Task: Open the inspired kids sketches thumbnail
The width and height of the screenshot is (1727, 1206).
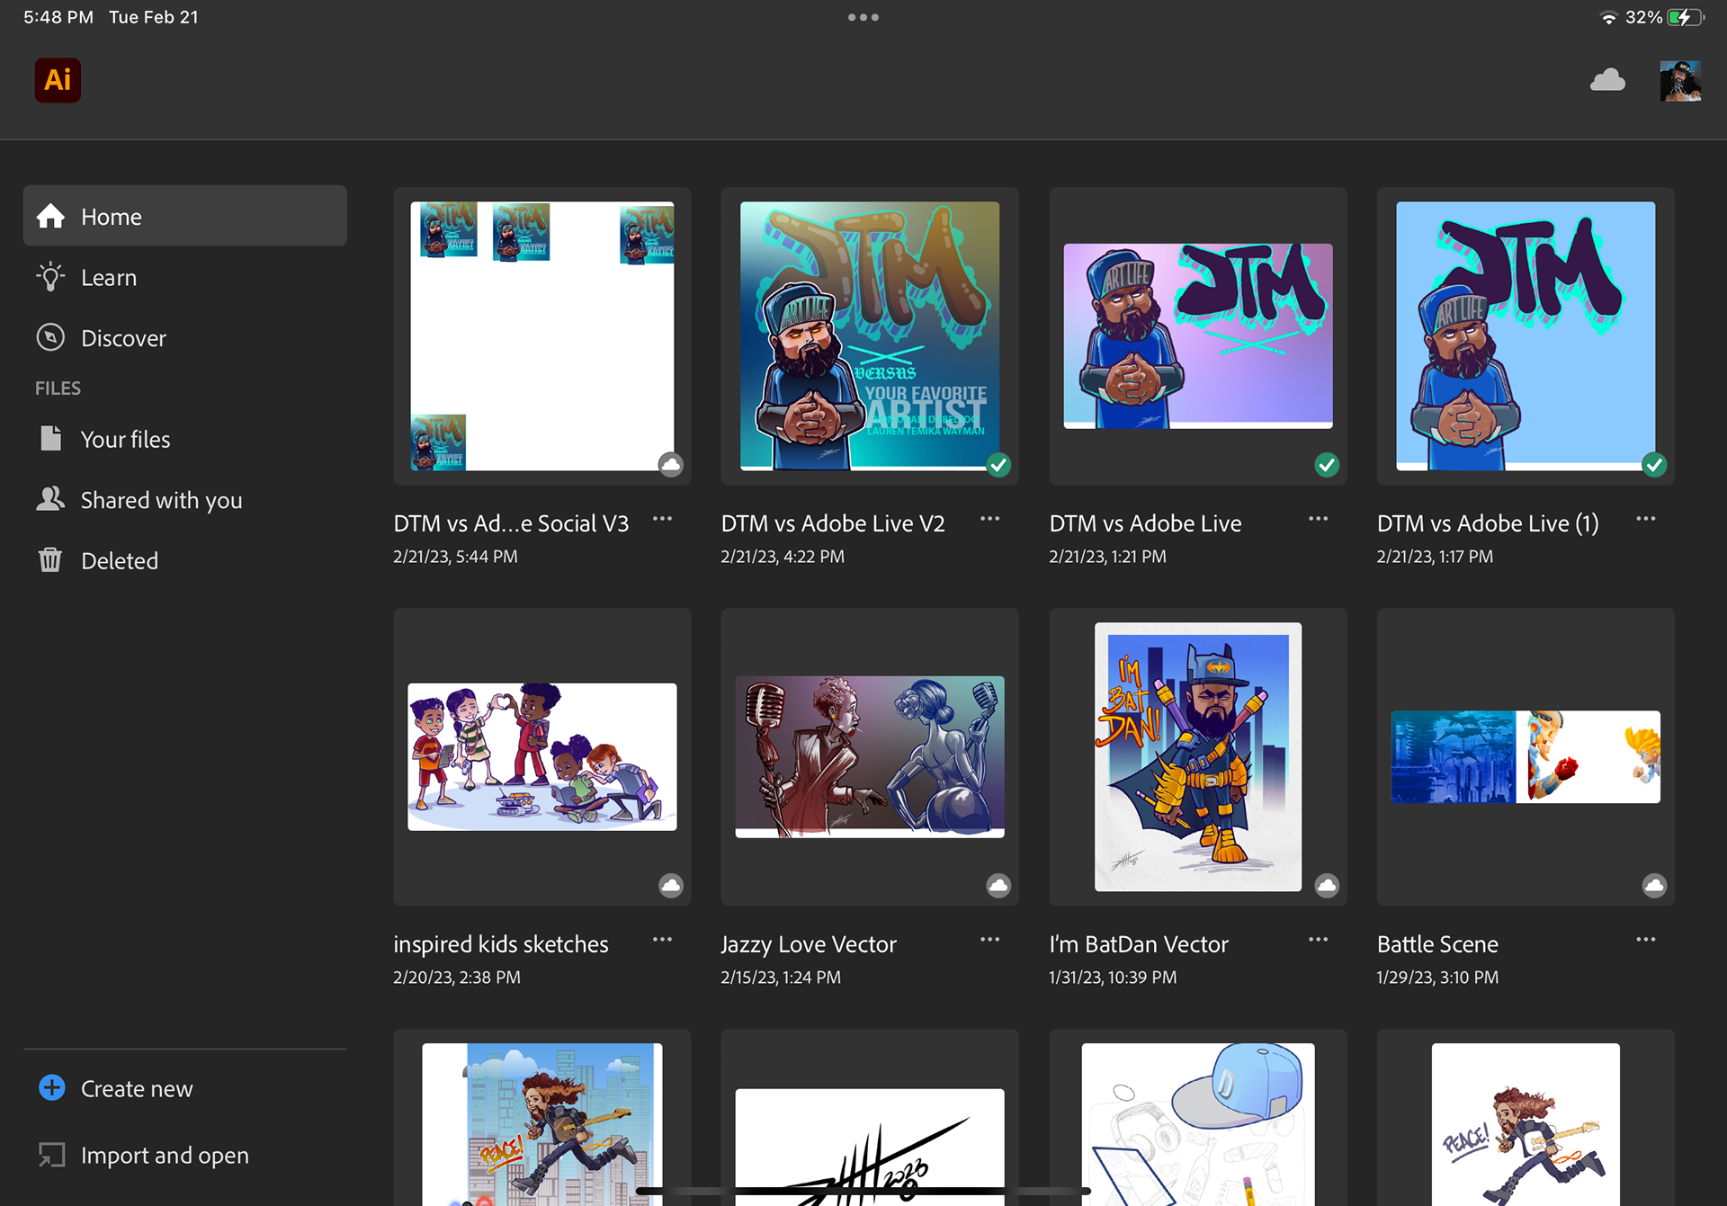Action: coord(541,757)
